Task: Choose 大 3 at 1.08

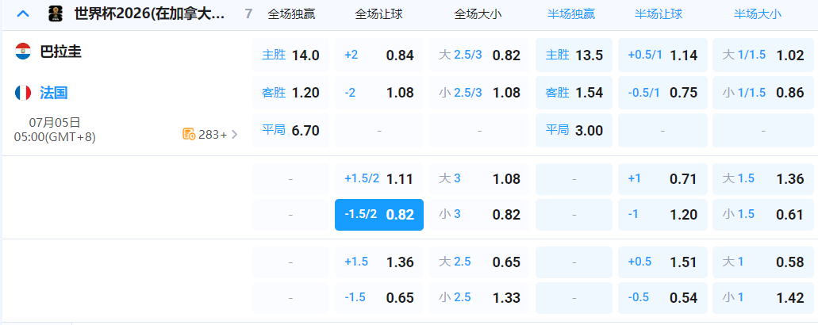Action: [x=479, y=179]
